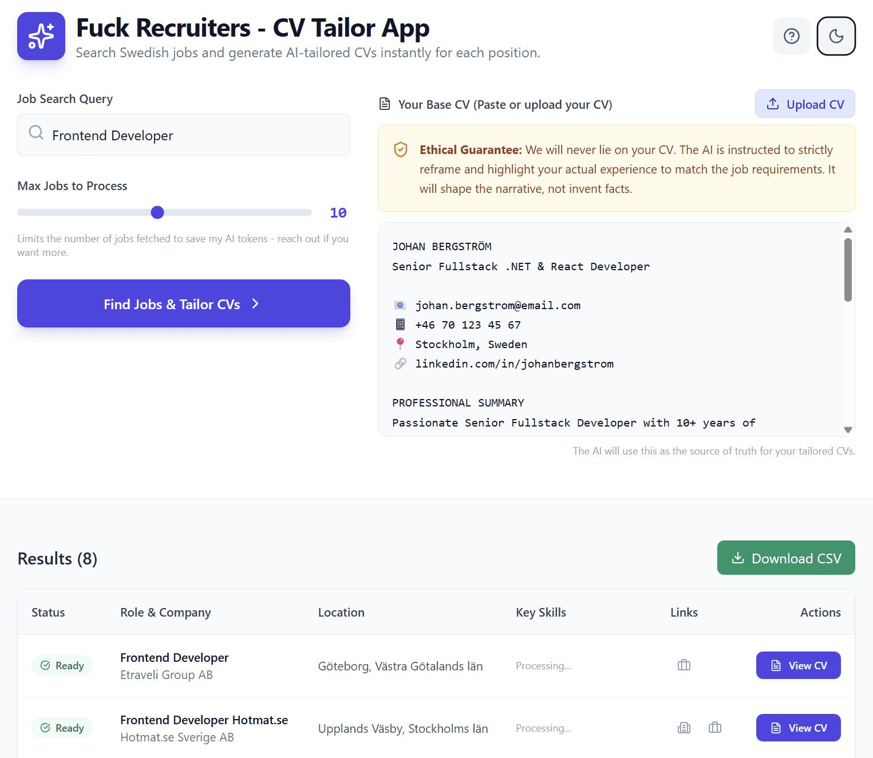Click the Etraveli Group AB company name
This screenshot has width=873, height=758.
167,674
